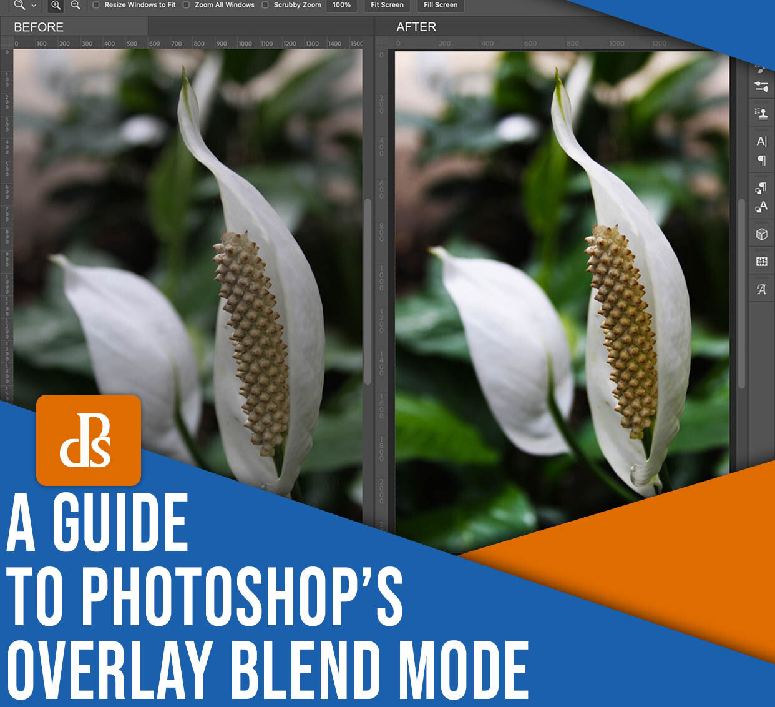Viewport: 775px width, 707px height.
Task: Open the 3D cube panel icon
Action: 761,234
